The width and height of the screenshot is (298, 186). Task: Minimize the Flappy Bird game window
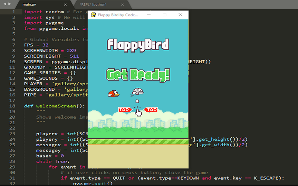coord(149,15)
